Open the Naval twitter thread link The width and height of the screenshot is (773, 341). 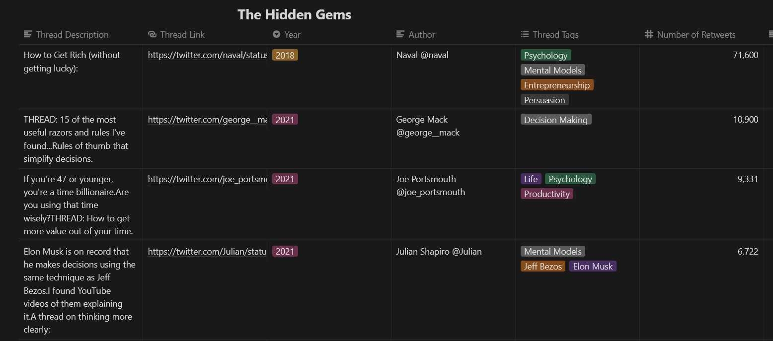(208, 55)
